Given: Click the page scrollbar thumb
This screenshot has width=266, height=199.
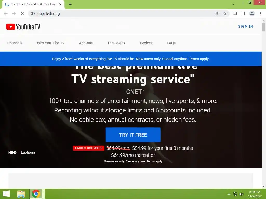Looking at the screenshot, I should pos(264,27).
